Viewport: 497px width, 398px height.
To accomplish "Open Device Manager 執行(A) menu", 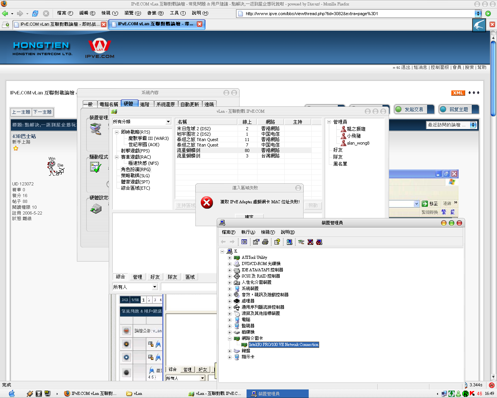I will (x=248, y=232).
